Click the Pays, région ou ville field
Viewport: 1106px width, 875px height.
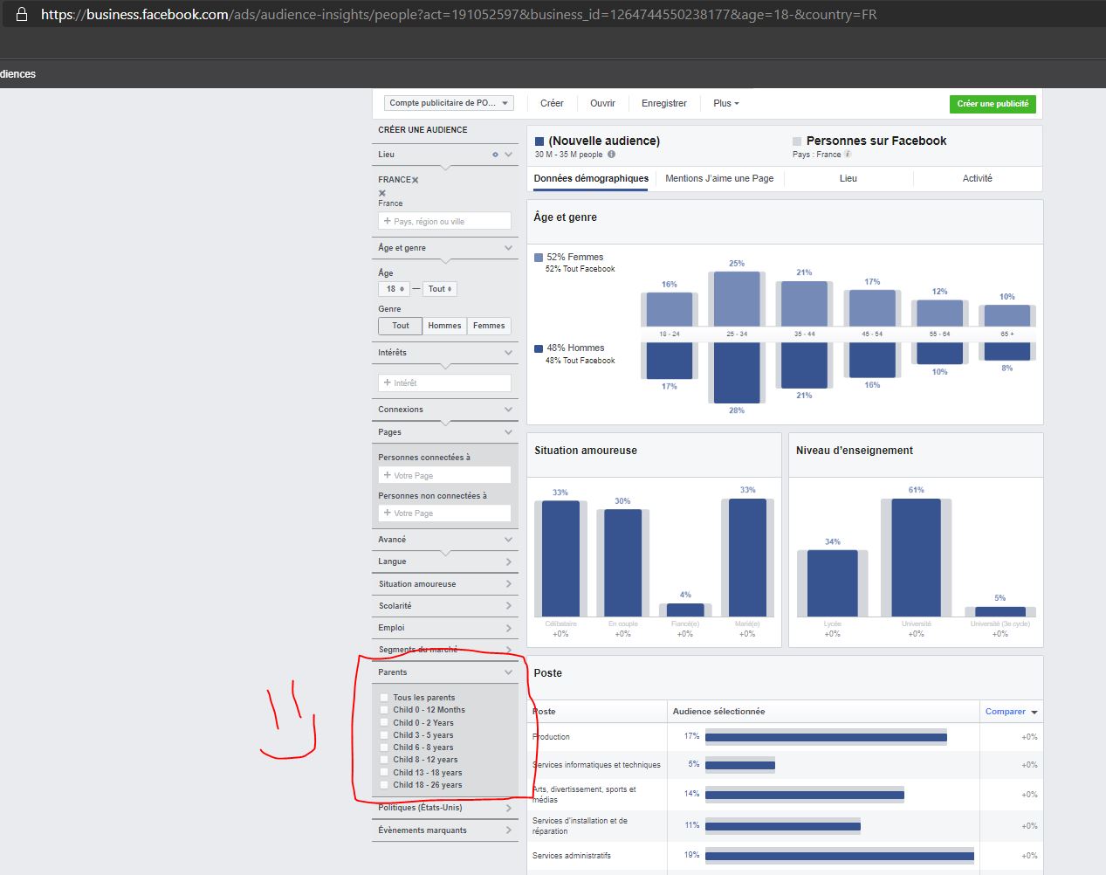pyautogui.click(x=445, y=222)
